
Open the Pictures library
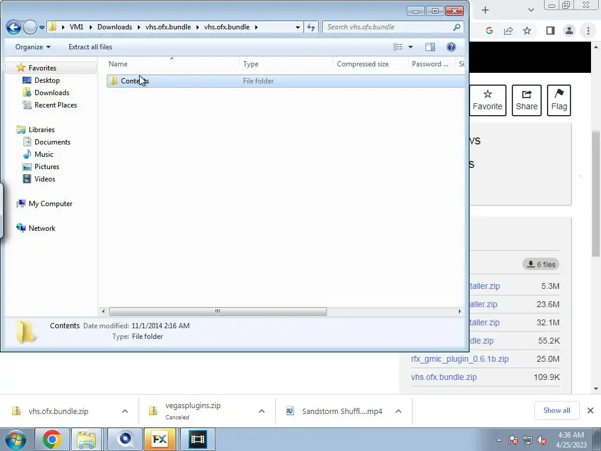point(47,166)
